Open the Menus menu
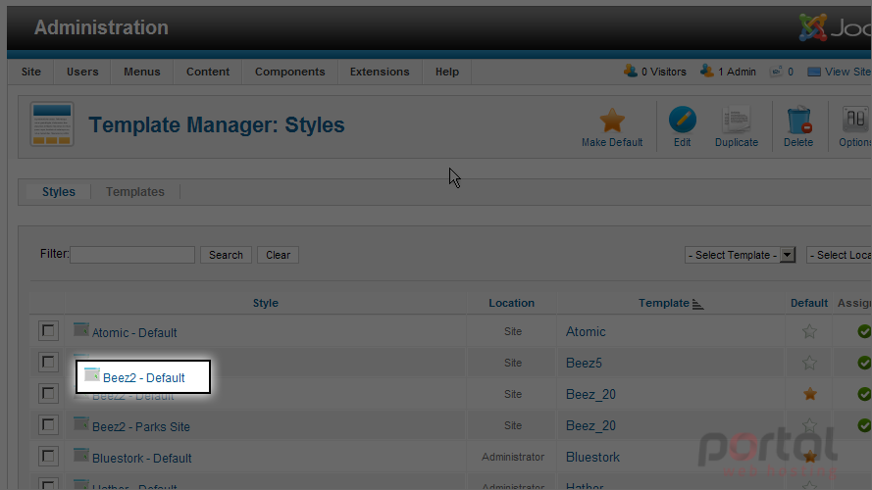The width and height of the screenshot is (872, 490). coord(142,72)
